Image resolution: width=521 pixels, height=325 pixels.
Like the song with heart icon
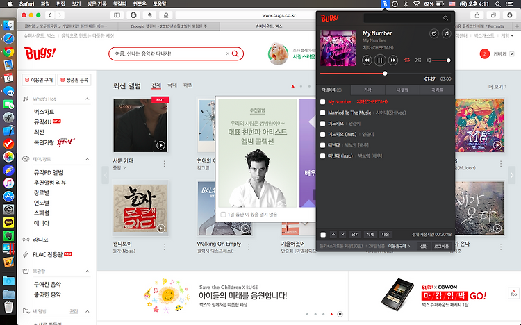434,33
